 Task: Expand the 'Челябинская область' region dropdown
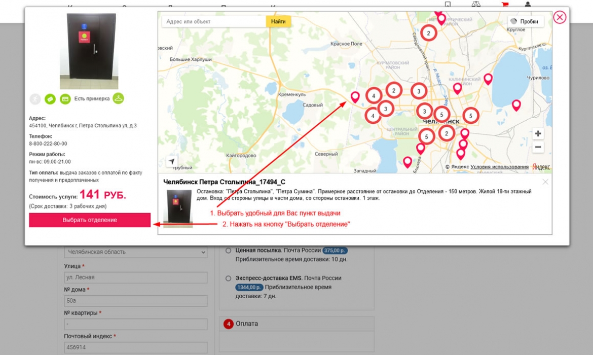pyautogui.click(x=136, y=252)
